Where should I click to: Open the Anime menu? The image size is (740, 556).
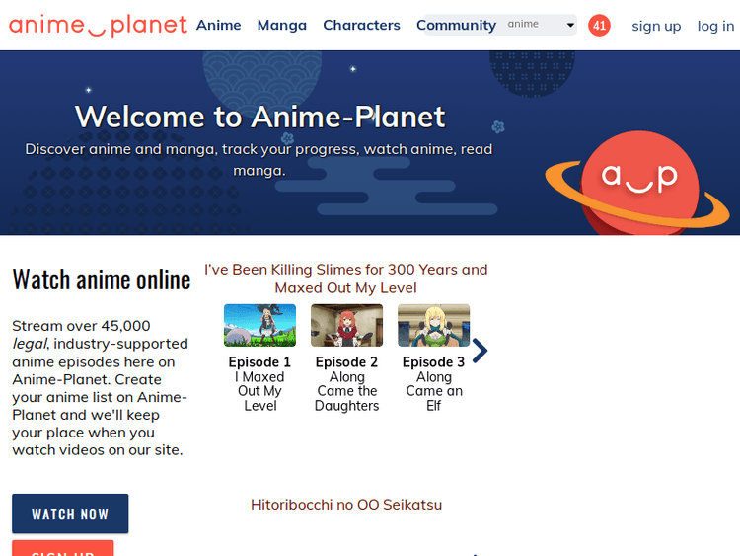click(218, 25)
